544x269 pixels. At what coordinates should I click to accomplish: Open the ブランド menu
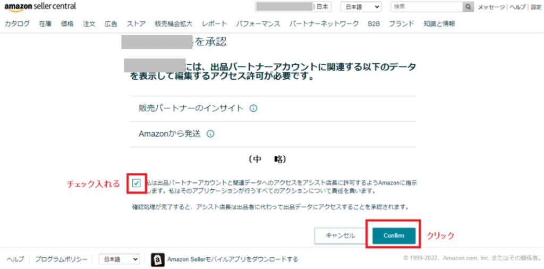click(x=402, y=24)
